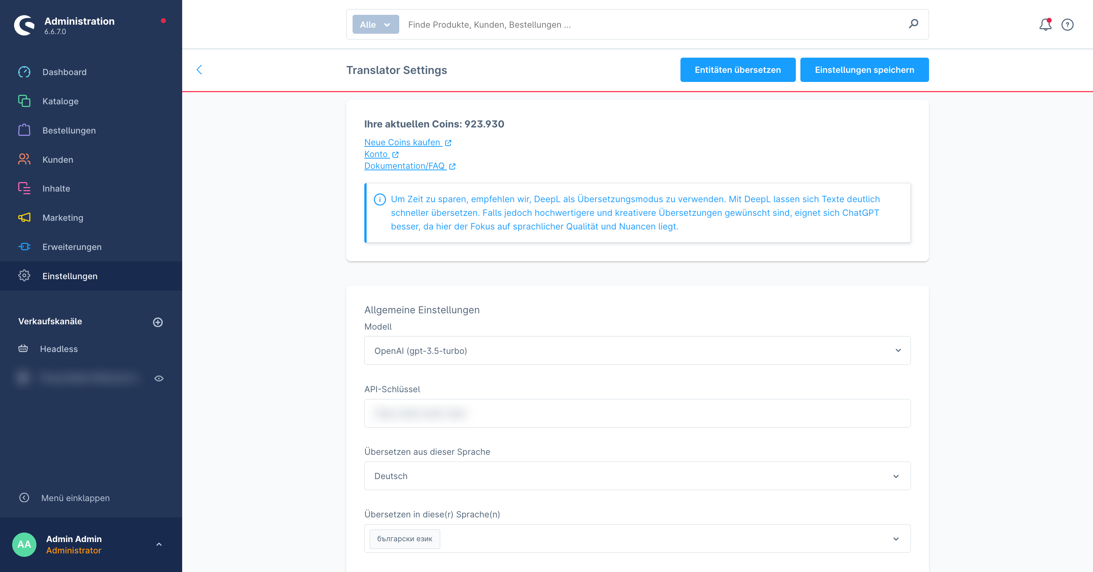1093x572 pixels.
Task: Add a sales channel with plus icon
Action: pyautogui.click(x=158, y=322)
